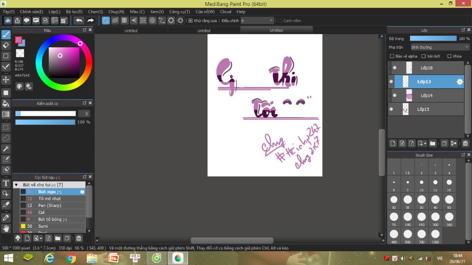This screenshot has height=265, width=472.
Task: Open the Chỉnh sửa(E) menu
Action: click(31, 12)
